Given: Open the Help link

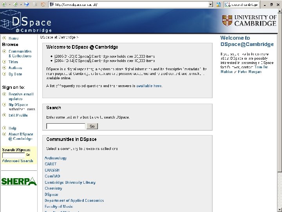Looking at the screenshot, I should [13, 128].
